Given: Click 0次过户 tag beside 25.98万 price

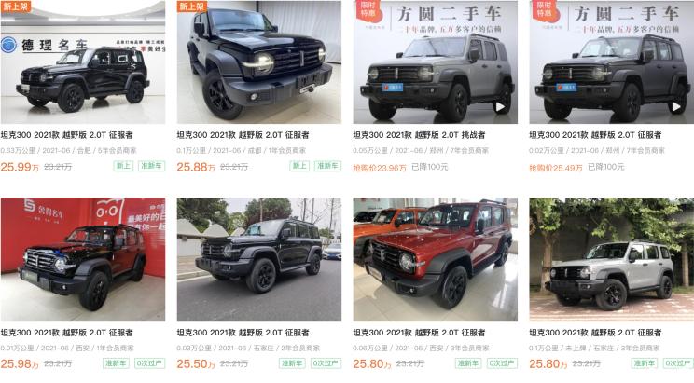Looking at the screenshot, I should 149,363.
